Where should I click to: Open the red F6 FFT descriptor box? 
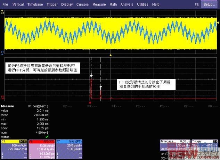pyautogui.click(x=42, y=149)
